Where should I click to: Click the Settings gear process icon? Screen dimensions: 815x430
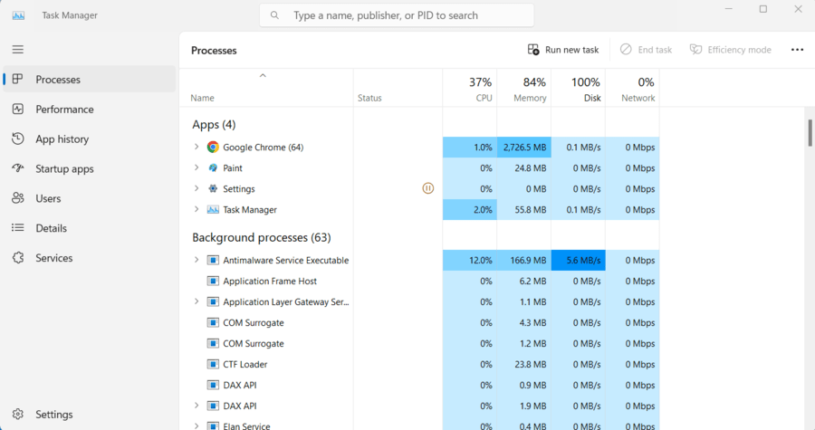click(213, 189)
